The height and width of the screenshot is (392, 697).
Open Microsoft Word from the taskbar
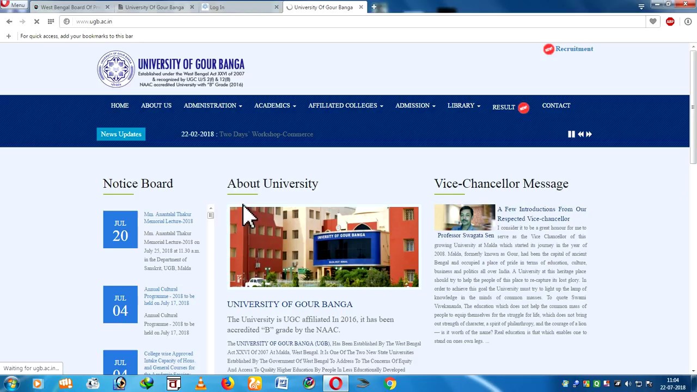point(282,384)
